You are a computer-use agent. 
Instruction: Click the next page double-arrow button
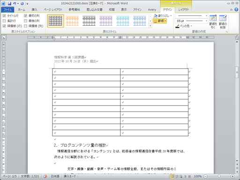[x=237, y=172]
